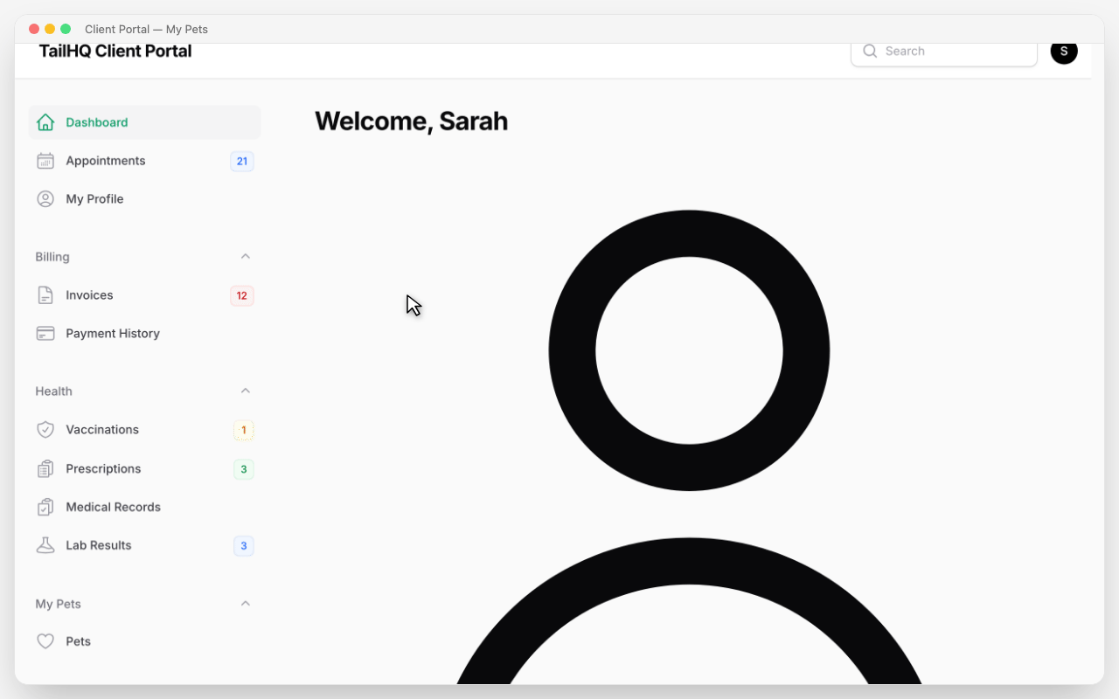
Task: Switch to Medical Records
Action: [113, 507]
